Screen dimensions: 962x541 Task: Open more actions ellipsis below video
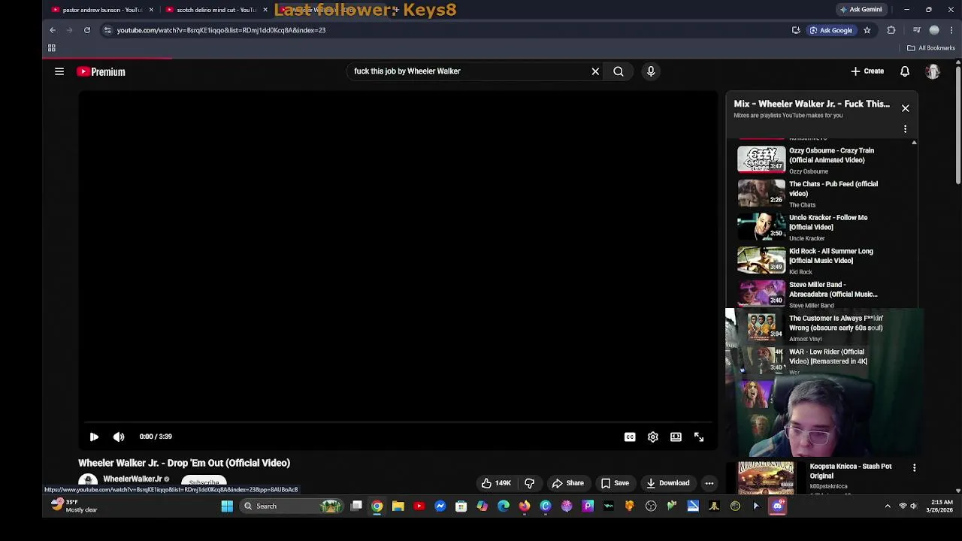click(x=709, y=483)
